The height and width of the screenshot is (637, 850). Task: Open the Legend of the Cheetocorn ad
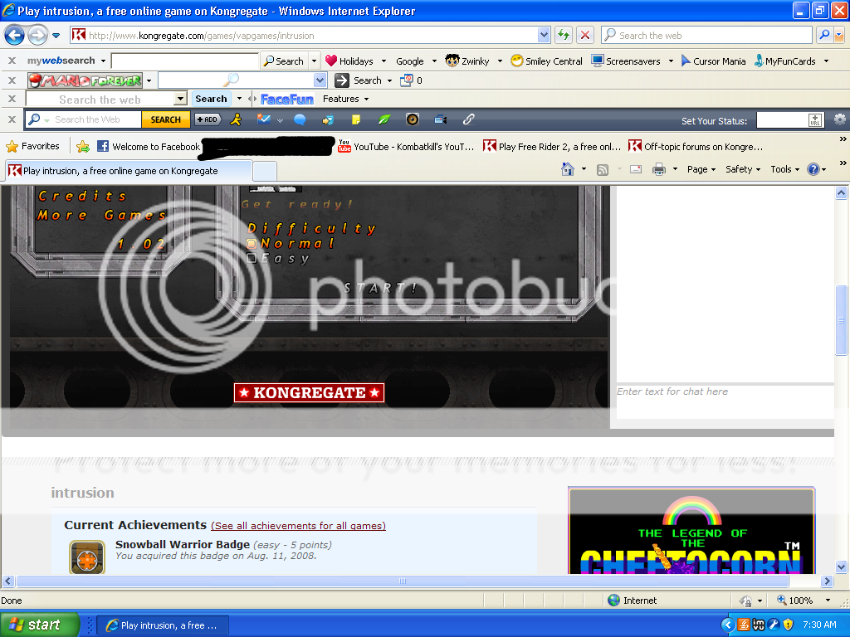click(691, 531)
